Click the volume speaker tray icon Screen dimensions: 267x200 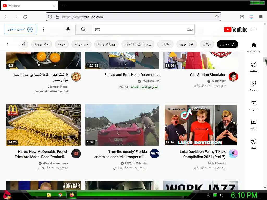click(x=221, y=195)
